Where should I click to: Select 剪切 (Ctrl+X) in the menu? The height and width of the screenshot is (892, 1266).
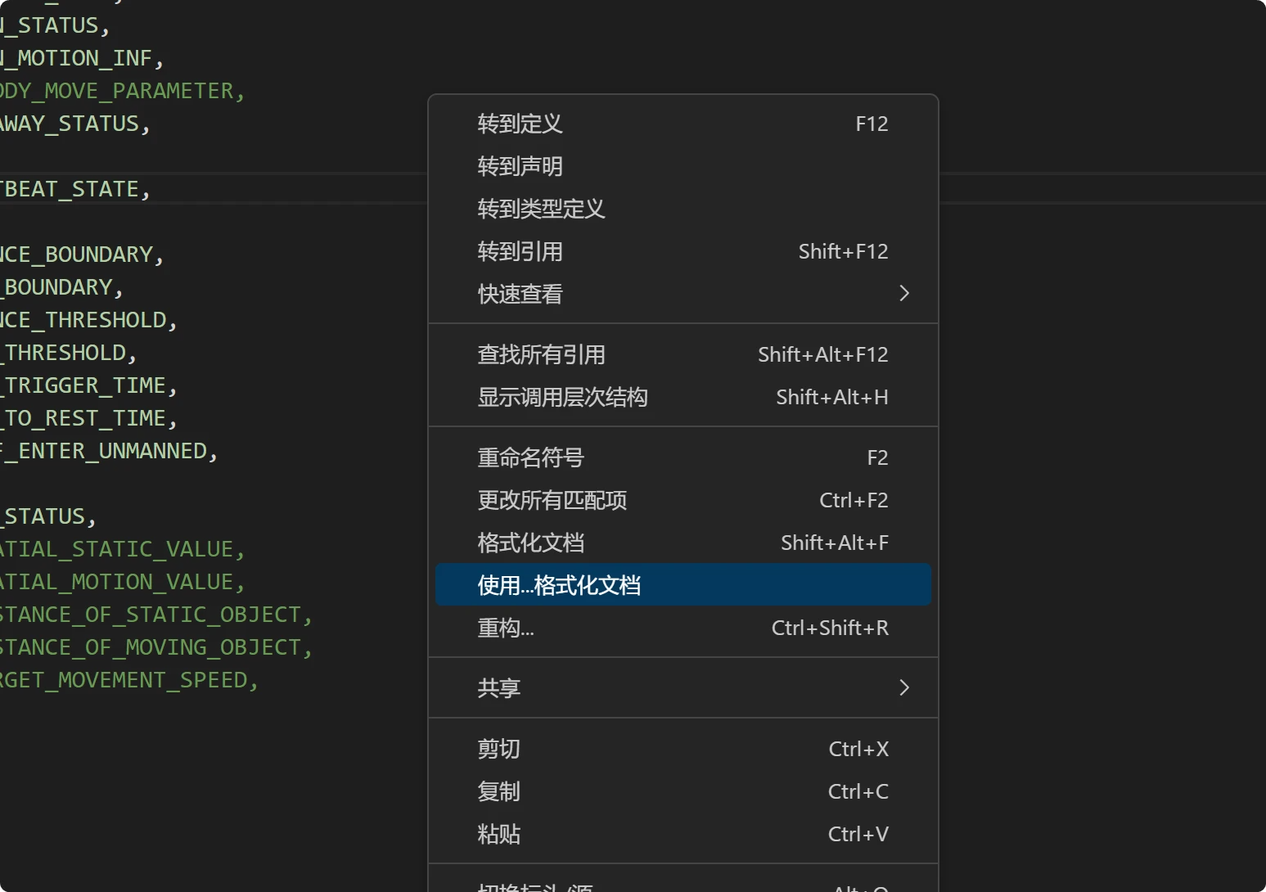pos(498,750)
